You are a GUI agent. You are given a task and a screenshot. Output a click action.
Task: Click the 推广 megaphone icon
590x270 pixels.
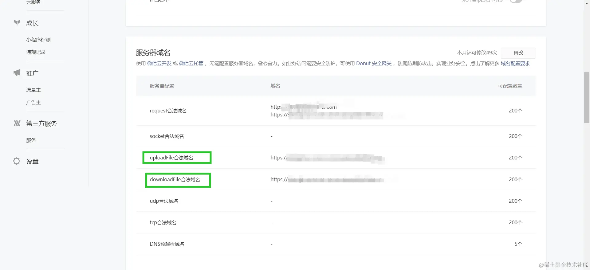tap(17, 73)
